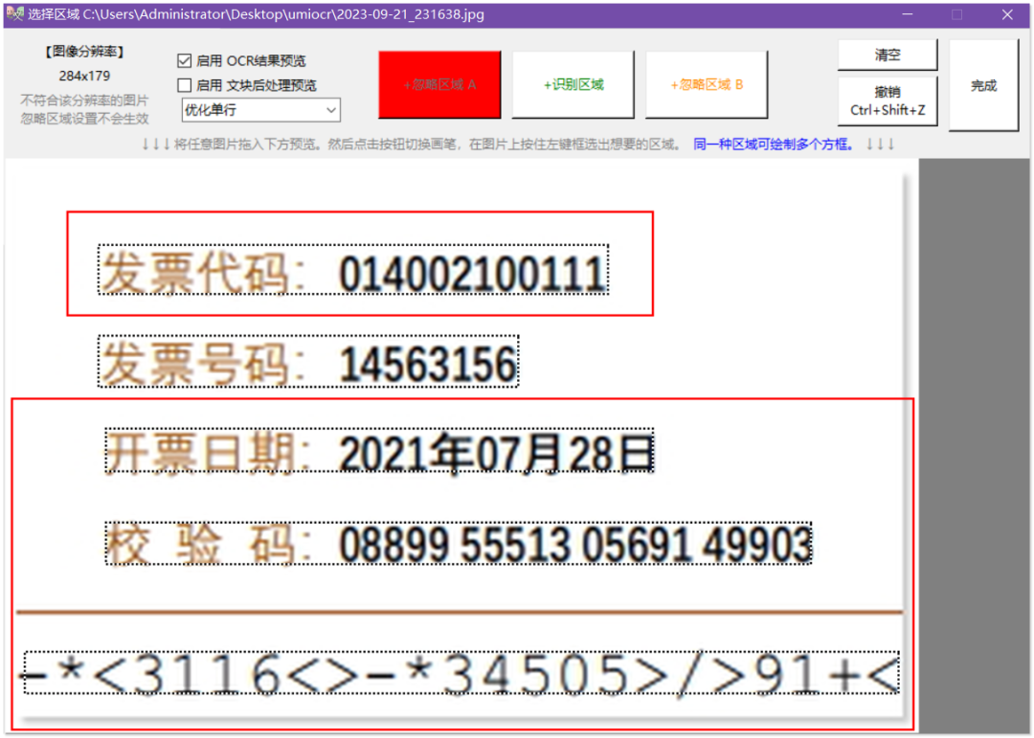This screenshot has width=1034, height=738.
Task: Select the 校验码 dotted recognition region
Action: coord(458,544)
